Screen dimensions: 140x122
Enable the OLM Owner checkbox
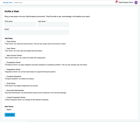5,83
